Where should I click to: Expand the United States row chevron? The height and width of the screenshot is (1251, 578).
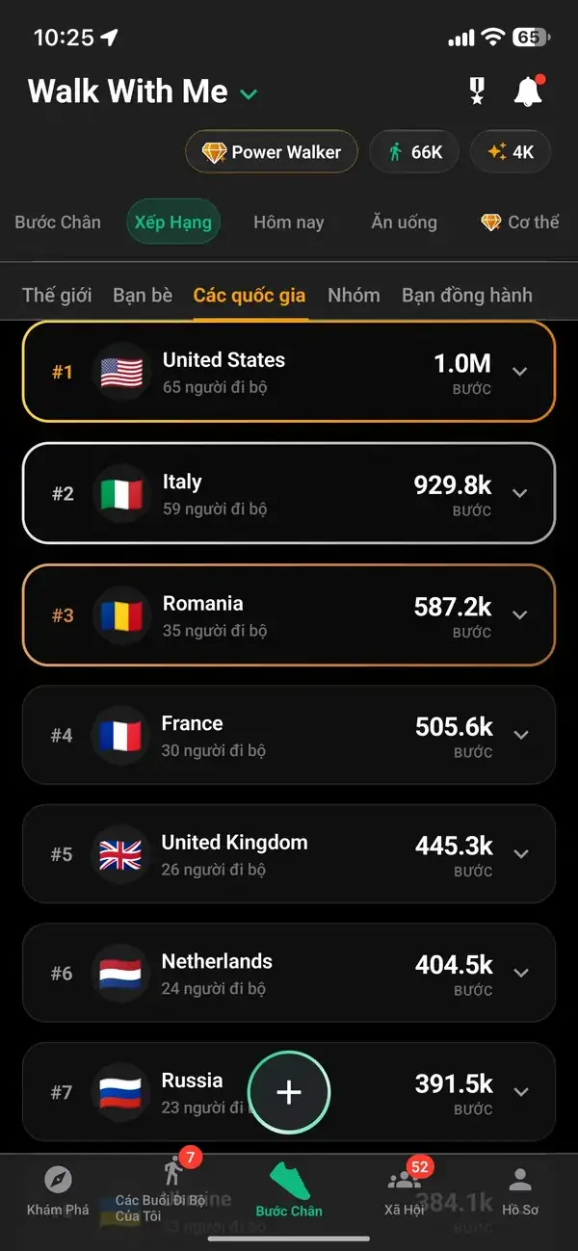pos(520,372)
